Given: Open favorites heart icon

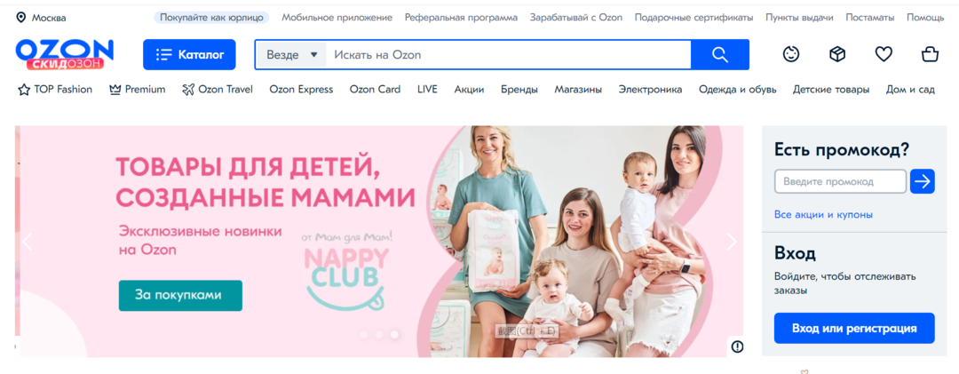Looking at the screenshot, I should tap(884, 54).
